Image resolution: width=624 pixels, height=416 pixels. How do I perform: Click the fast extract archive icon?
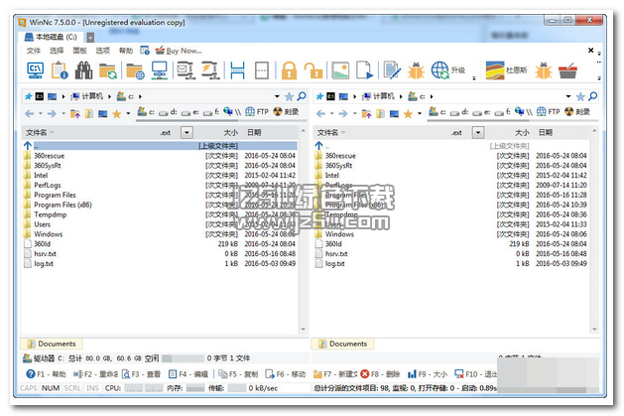pos(209,70)
